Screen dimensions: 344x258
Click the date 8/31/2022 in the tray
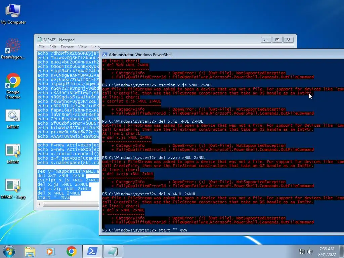327,255
